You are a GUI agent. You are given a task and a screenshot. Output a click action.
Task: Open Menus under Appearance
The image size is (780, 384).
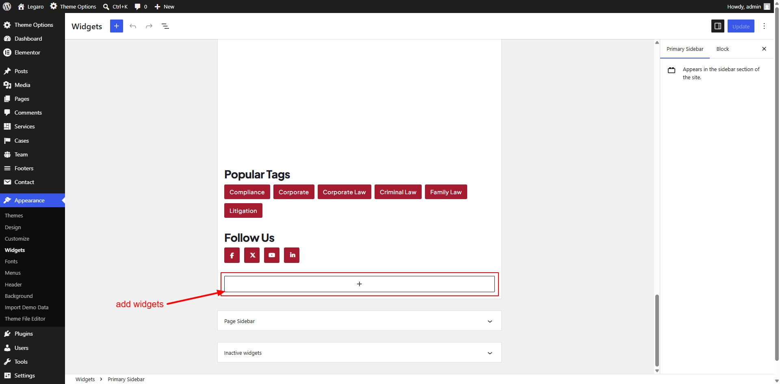13,273
